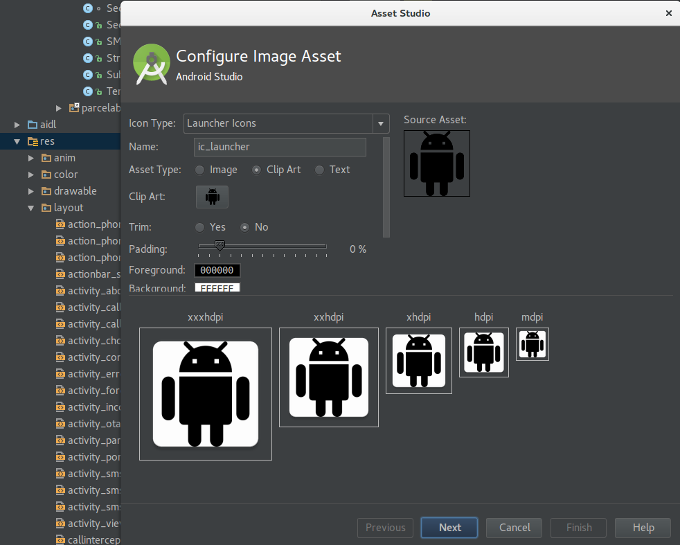Click the Finish button
This screenshot has width=680, height=545.
point(578,527)
